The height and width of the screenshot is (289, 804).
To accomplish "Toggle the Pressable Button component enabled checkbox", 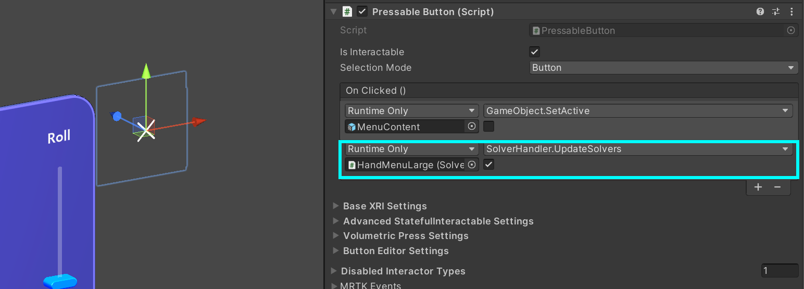I will (x=362, y=11).
